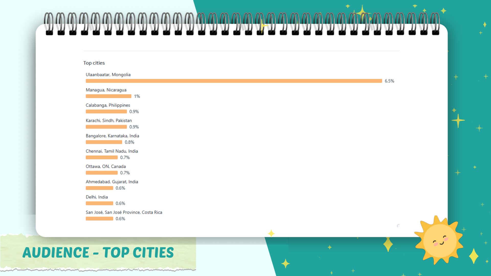Click the Karachi, Sindh, Pakistan label
This screenshot has width=491, height=276.
(x=109, y=121)
